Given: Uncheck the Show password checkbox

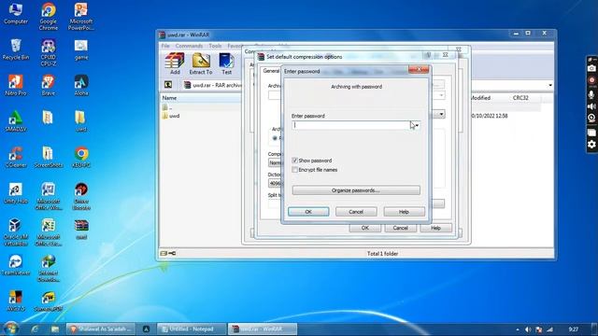Looking at the screenshot, I should click(295, 161).
